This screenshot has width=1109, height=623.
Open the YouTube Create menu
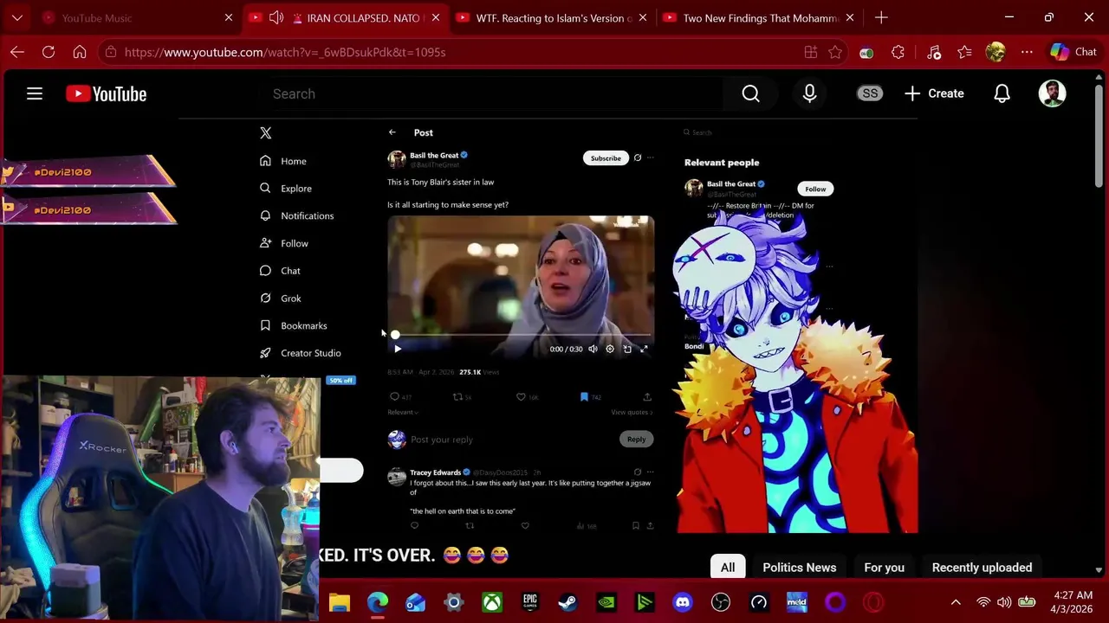coord(934,93)
